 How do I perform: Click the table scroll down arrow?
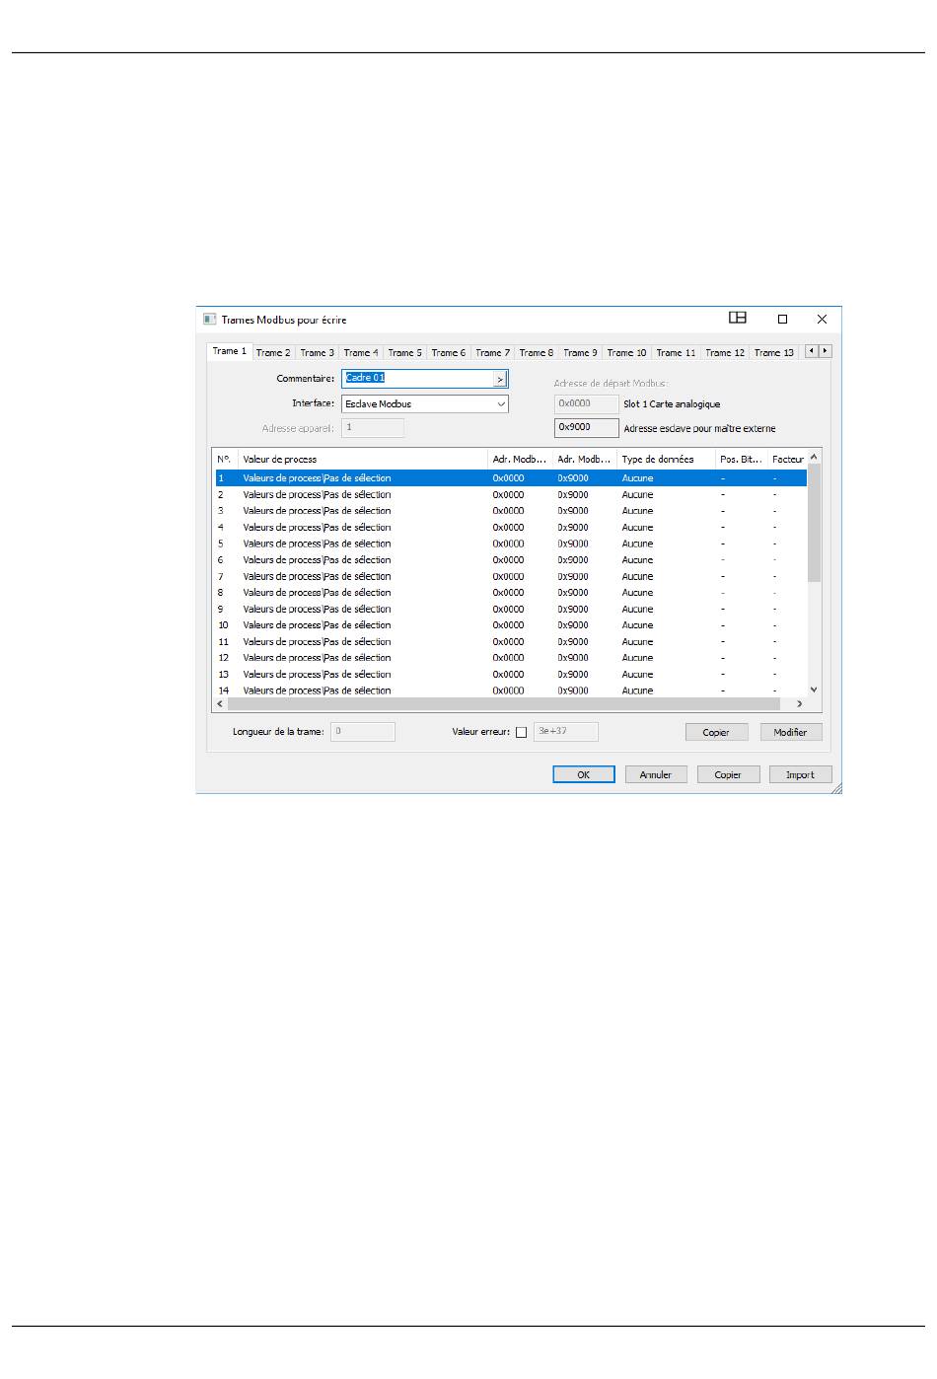click(x=814, y=690)
